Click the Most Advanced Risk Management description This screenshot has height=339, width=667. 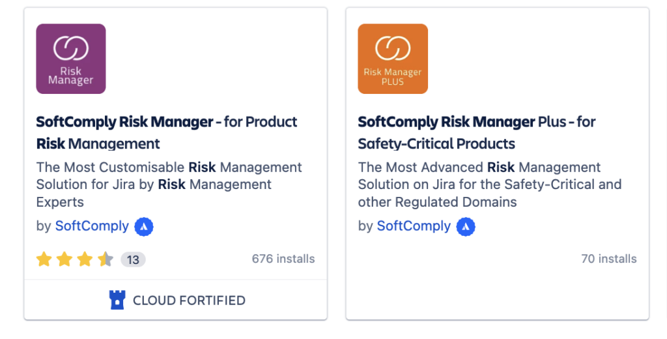[x=490, y=184]
